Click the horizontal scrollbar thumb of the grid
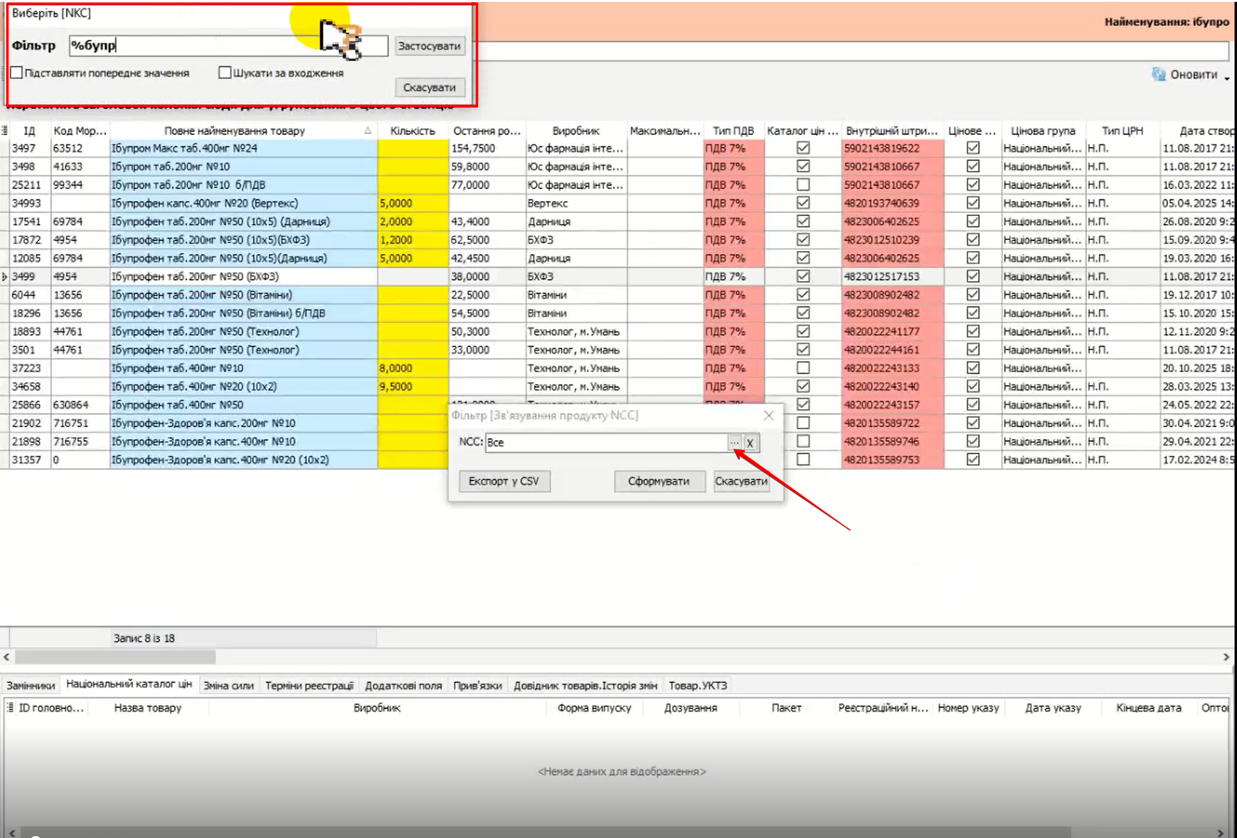The image size is (1237, 838). pos(115,657)
